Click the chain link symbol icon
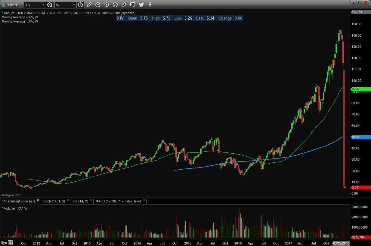The image size is (371, 246). 124,5
